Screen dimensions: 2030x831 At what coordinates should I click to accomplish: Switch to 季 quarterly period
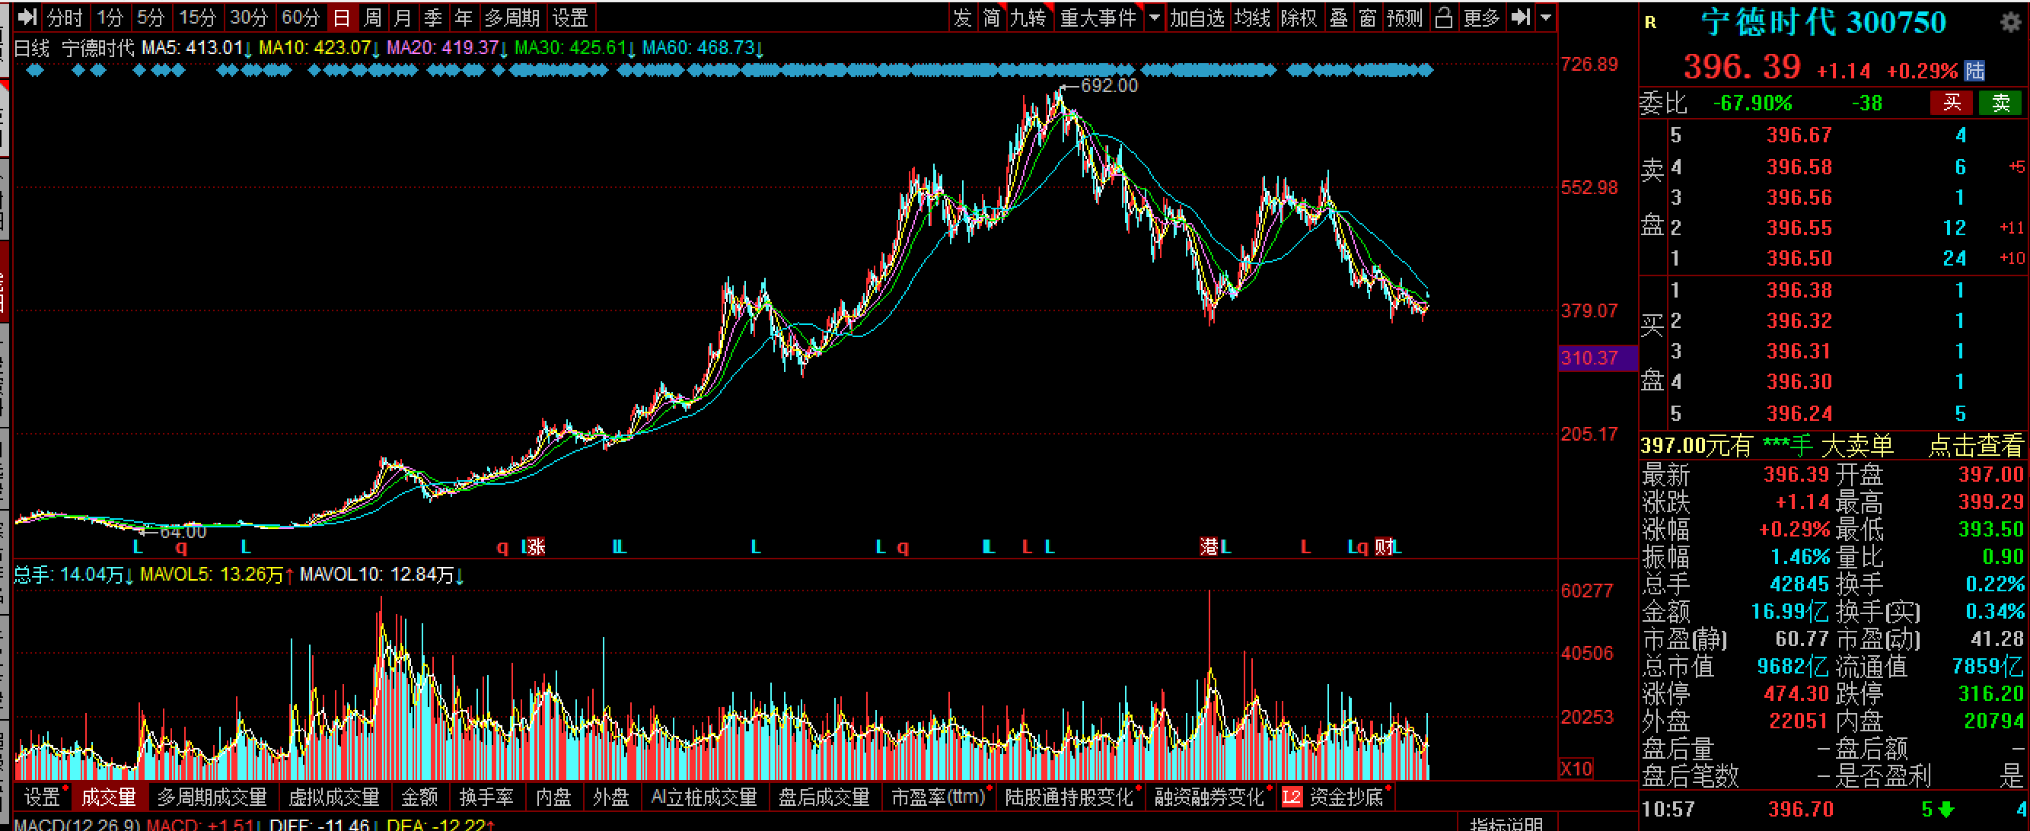tap(432, 18)
